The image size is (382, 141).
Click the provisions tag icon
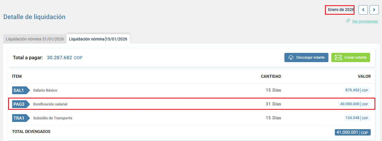pyautogui.click(x=348, y=21)
